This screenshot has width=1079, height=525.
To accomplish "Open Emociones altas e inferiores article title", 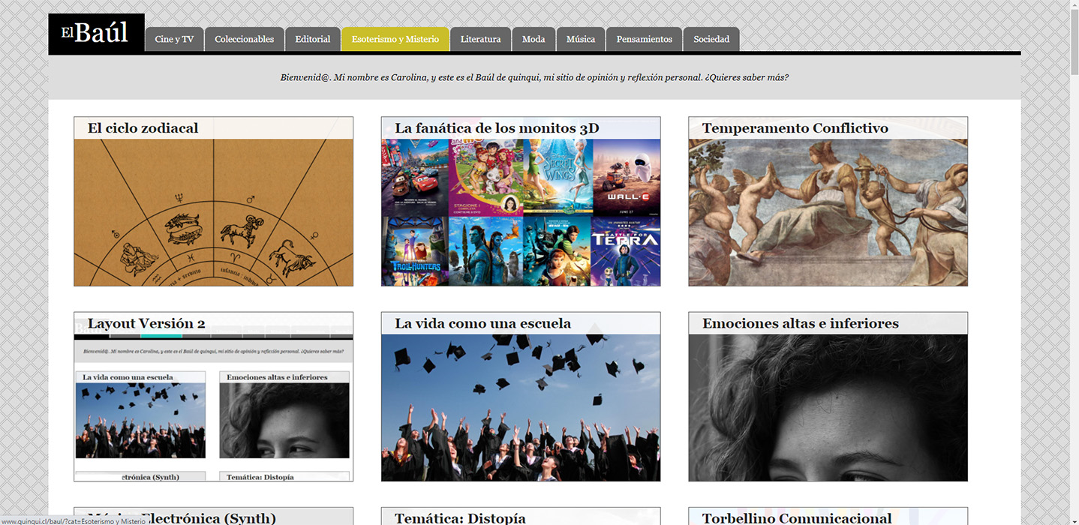I will [800, 323].
